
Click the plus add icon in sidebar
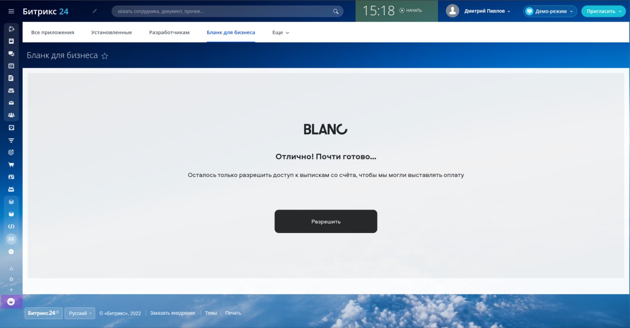click(11, 290)
